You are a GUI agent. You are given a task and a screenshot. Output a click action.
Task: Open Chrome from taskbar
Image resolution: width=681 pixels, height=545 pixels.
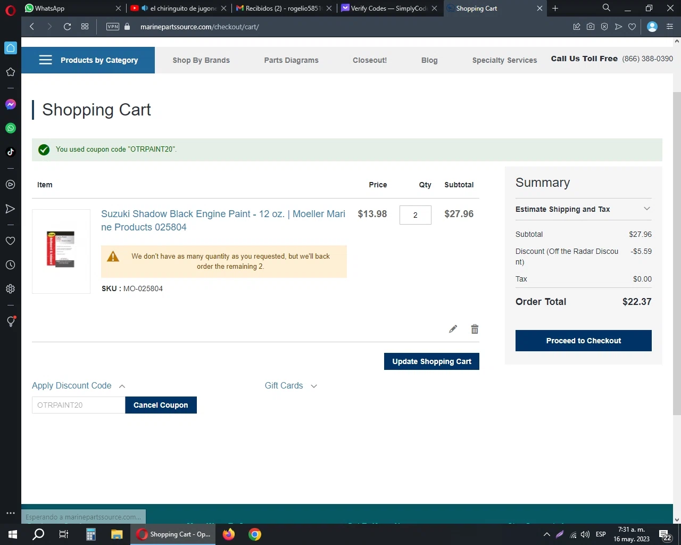coord(255,534)
